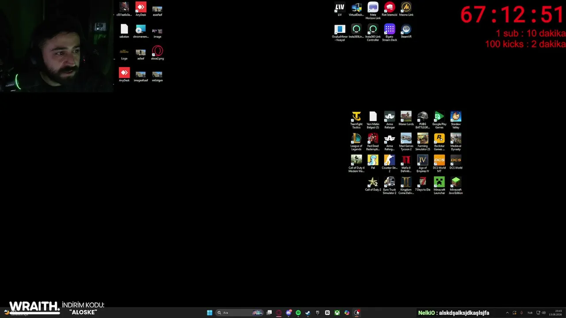Image resolution: width=566 pixels, height=318 pixels.
Task: Select Farming Simulator 25 icon
Action: [x=423, y=142]
